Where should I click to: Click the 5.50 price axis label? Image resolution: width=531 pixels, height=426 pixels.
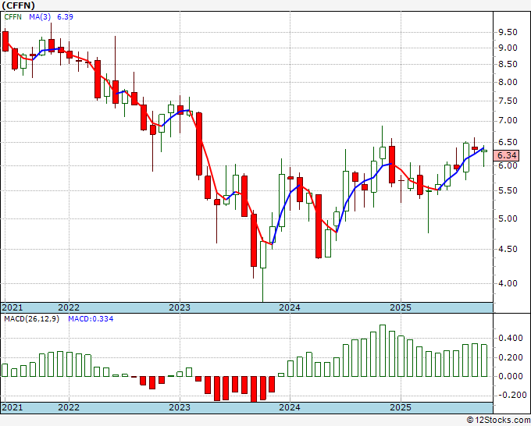coord(508,191)
